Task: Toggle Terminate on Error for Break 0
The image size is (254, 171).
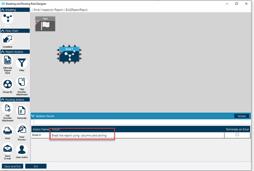Action: (237, 135)
